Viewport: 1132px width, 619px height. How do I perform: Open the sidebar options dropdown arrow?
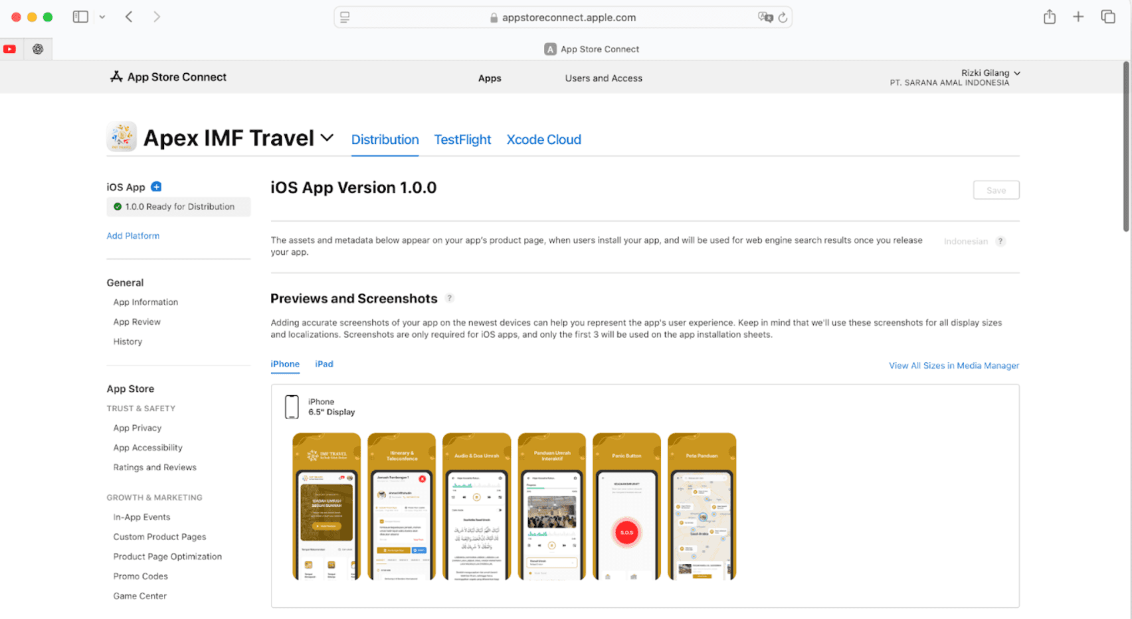[102, 17]
